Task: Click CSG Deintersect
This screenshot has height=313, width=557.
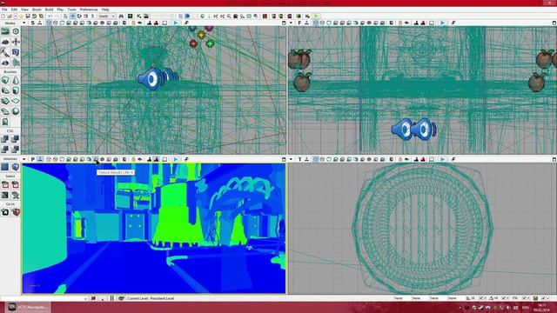Action: [16, 150]
